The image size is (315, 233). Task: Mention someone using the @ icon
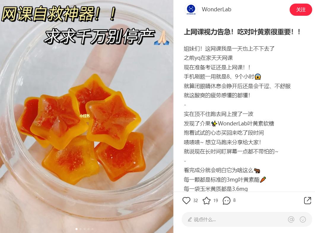coord(291,219)
